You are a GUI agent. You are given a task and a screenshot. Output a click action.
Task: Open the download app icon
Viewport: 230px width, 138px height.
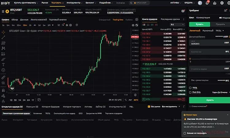[x=215, y=3]
